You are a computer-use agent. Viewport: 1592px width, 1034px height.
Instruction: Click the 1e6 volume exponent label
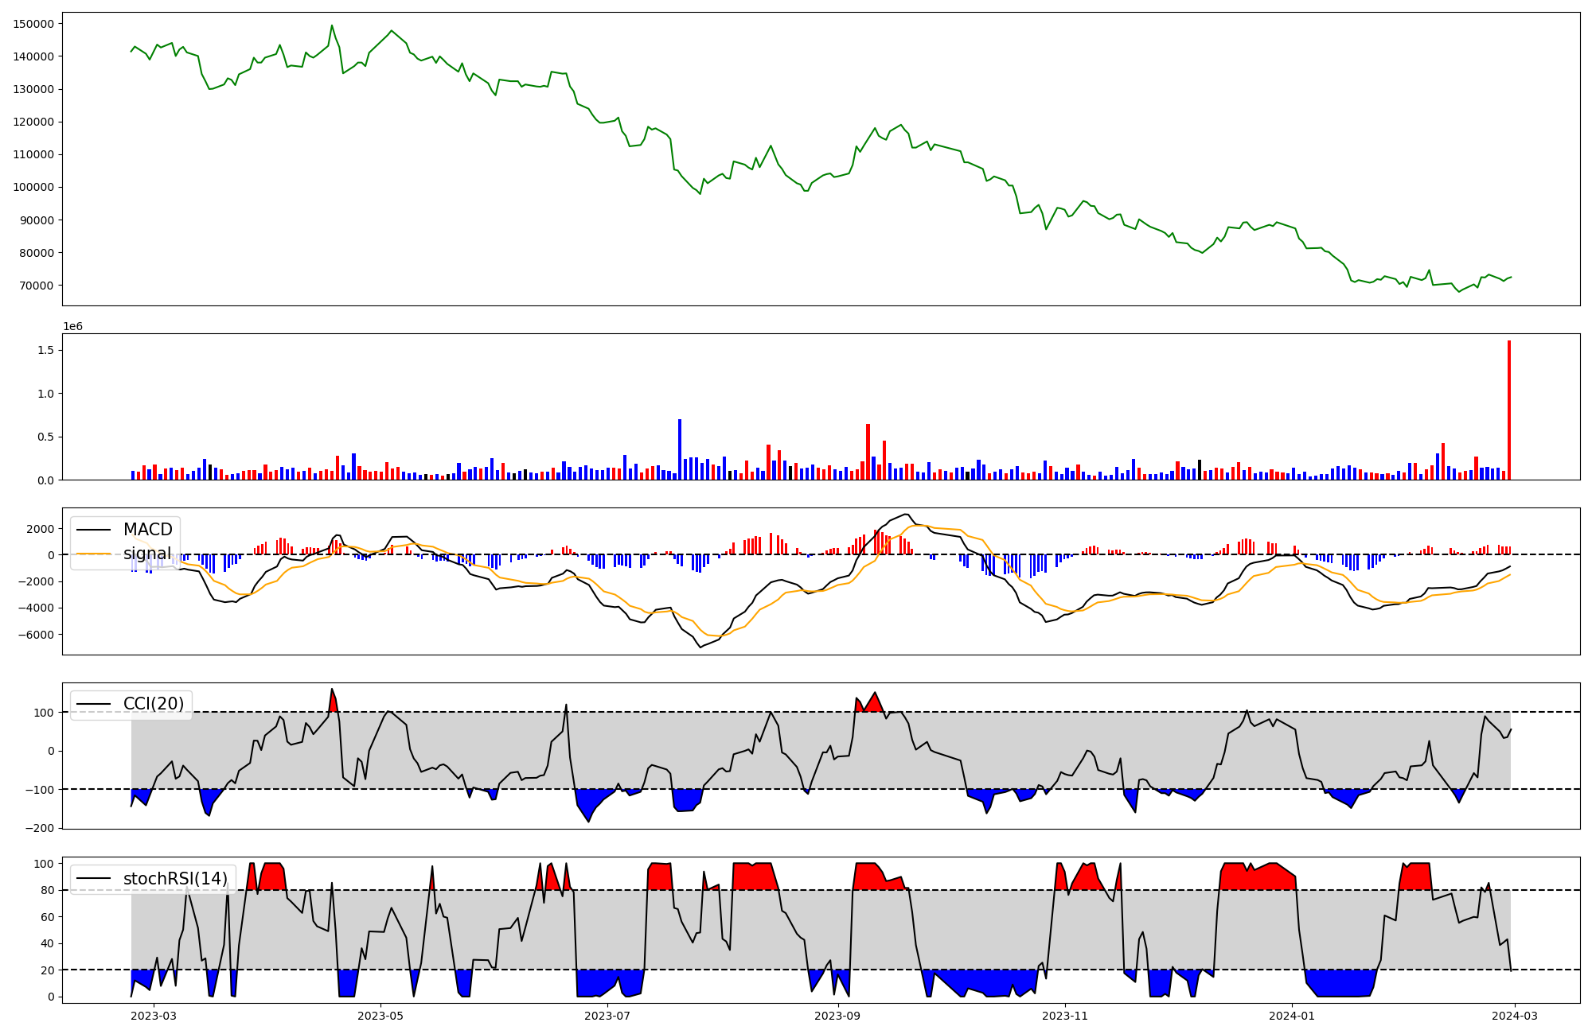72,327
